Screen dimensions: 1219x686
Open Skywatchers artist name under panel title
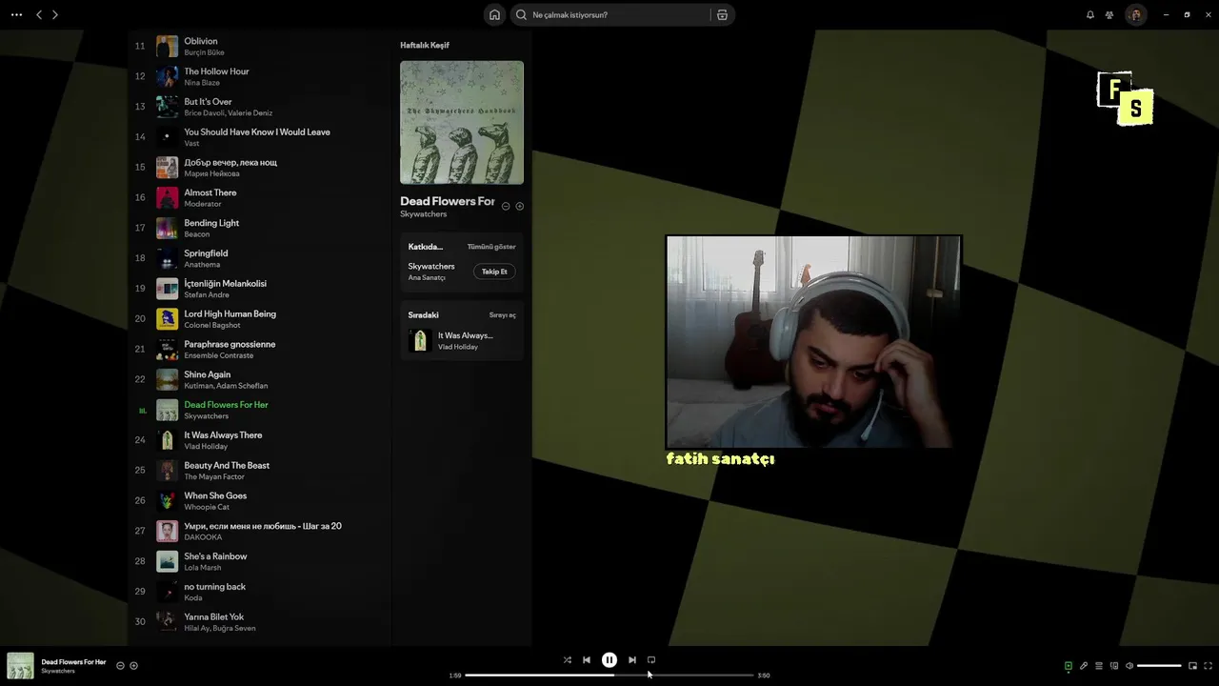[423, 214]
